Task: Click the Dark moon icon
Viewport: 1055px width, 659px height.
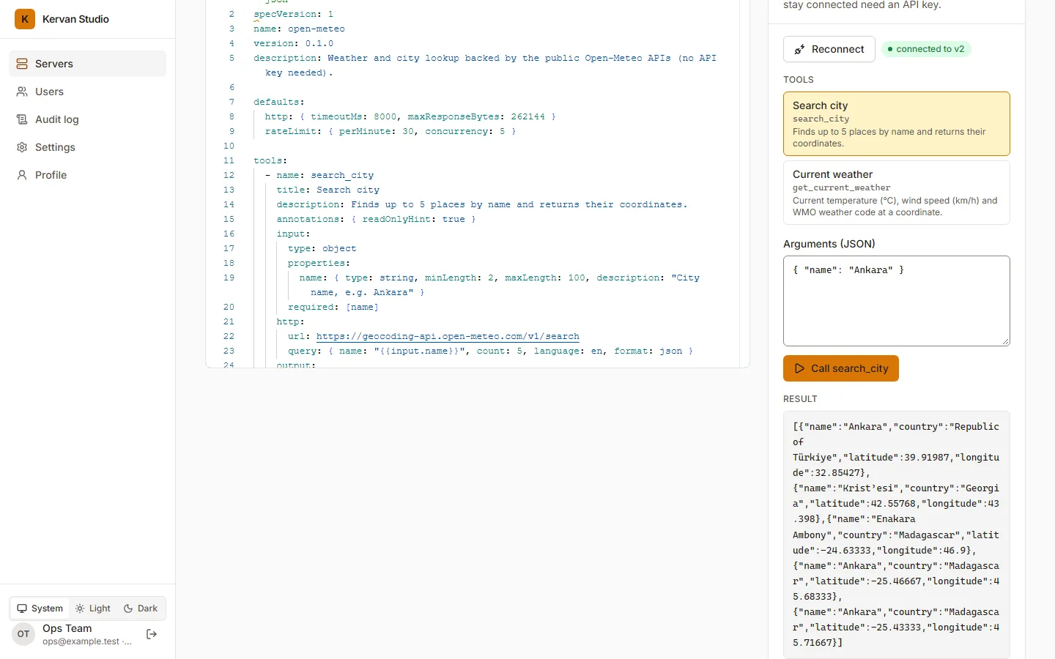Action: [x=128, y=608]
